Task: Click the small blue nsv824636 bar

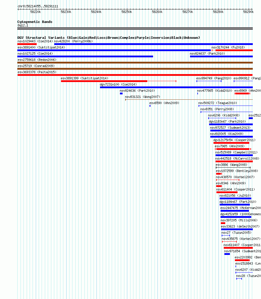Action: (121, 93)
